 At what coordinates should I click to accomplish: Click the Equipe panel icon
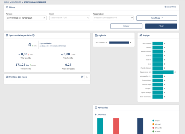pyautogui.click(x=141, y=35)
